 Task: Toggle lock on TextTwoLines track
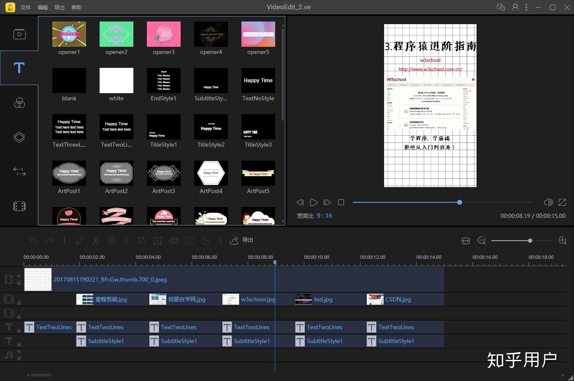(x=19, y=330)
